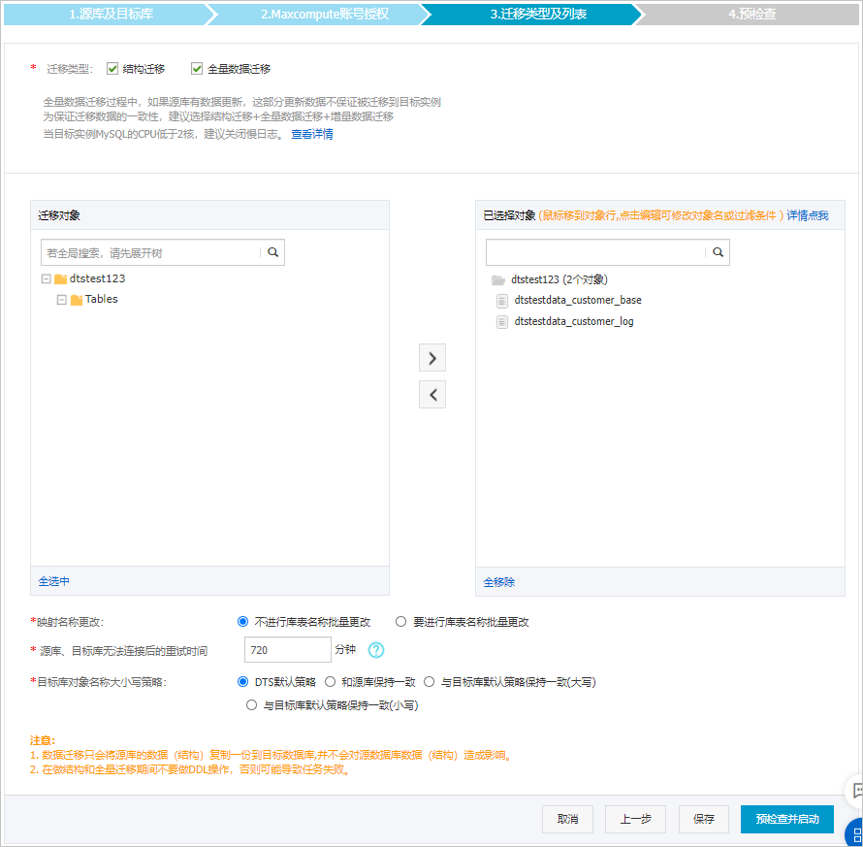The width and height of the screenshot is (863, 847).
Task: Click the blue grid floating icon
Action: tap(854, 831)
